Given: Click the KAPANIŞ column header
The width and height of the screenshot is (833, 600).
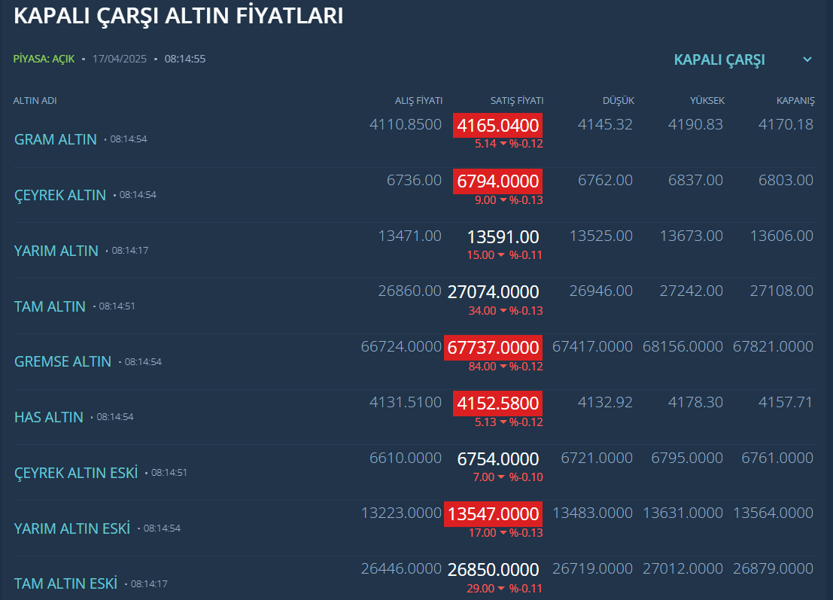Looking at the screenshot, I should tap(795, 100).
